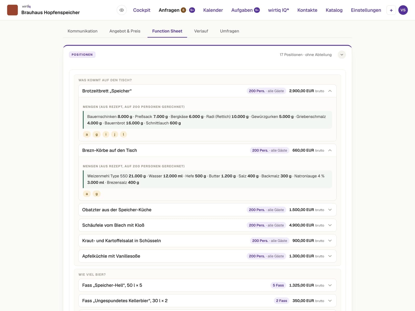Collapse the Brotzeitbrett „Speicher“ row chevron

pyautogui.click(x=330, y=91)
